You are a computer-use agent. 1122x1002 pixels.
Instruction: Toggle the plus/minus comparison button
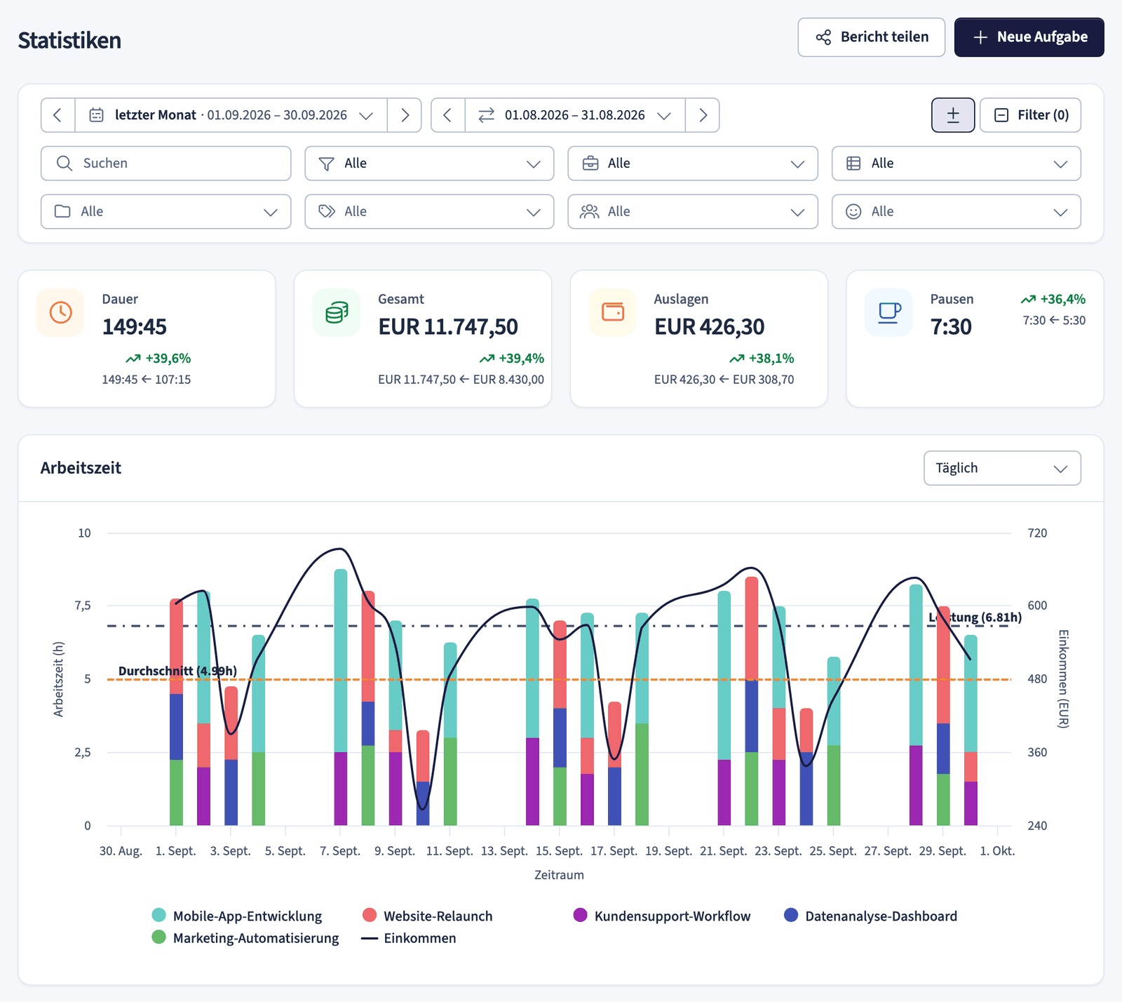(x=953, y=115)
